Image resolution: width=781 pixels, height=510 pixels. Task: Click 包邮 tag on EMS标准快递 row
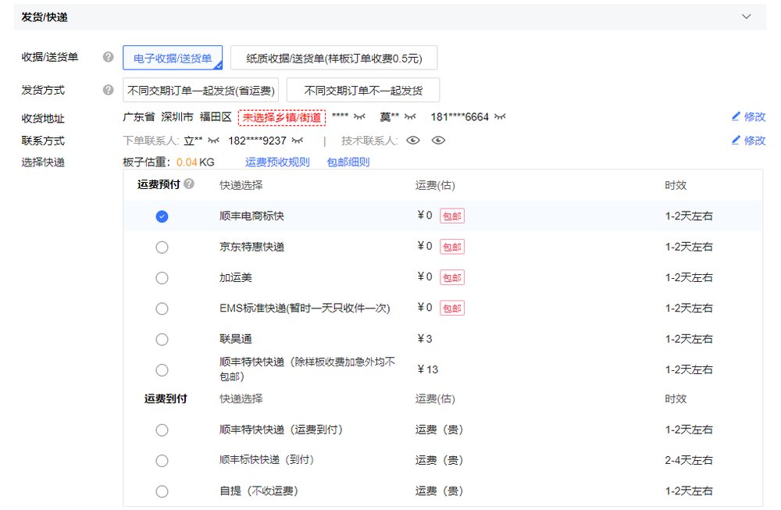click(x=452, y=308)
